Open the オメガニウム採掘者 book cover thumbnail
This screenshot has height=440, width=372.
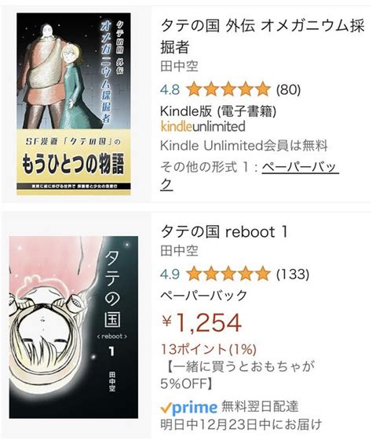tap(74, 104)
